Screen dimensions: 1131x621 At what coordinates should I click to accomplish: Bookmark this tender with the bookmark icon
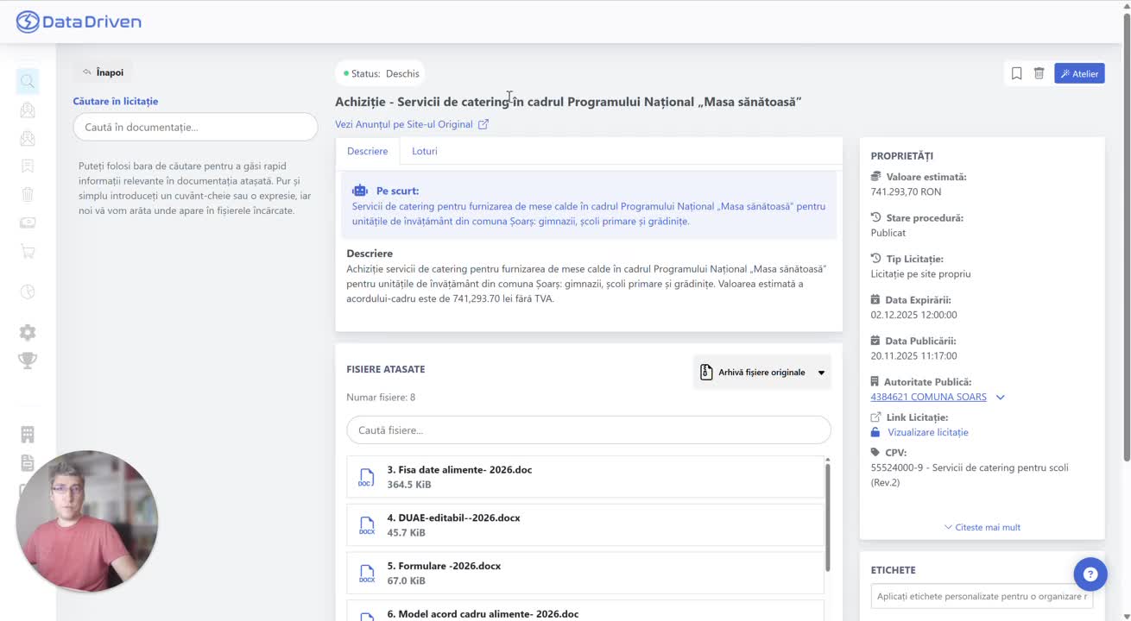[x=1016, y=73]
